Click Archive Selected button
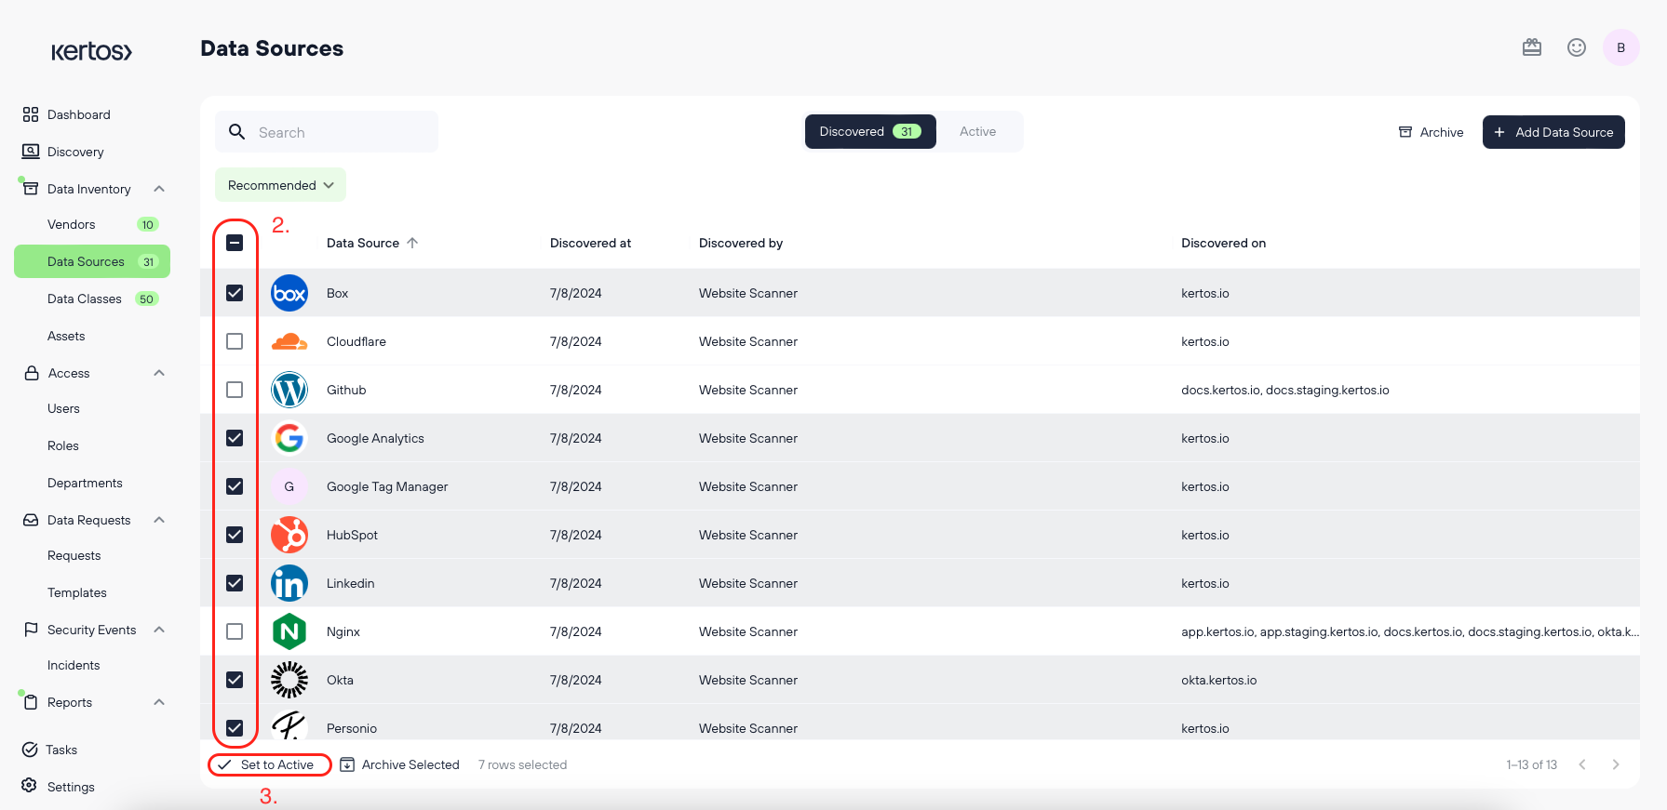Screen dimensions: 1667x810 click(400, 764)
